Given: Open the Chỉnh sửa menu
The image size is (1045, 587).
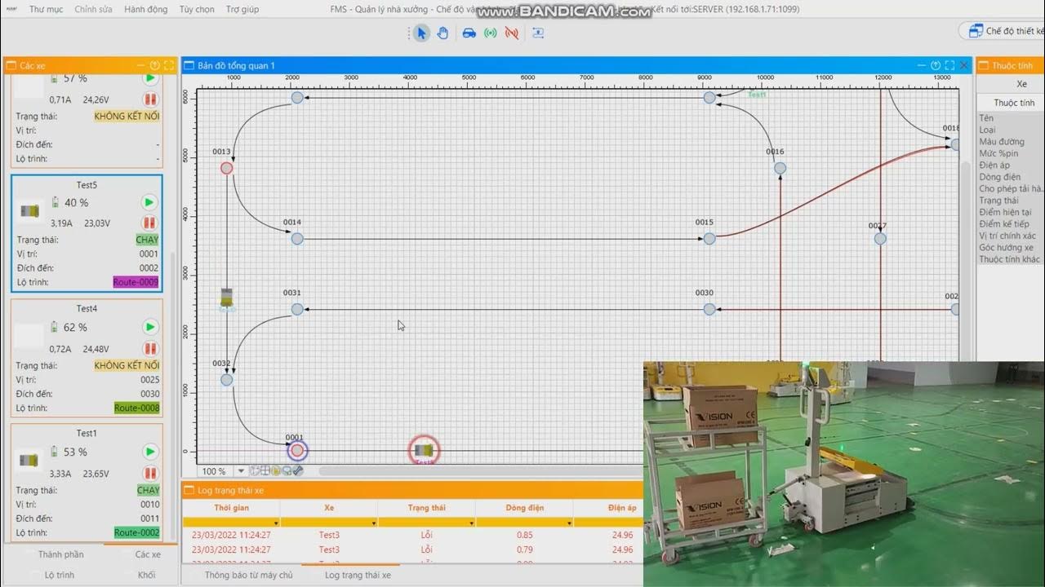Looking at the screenshot, I should (x=93, y=9).
